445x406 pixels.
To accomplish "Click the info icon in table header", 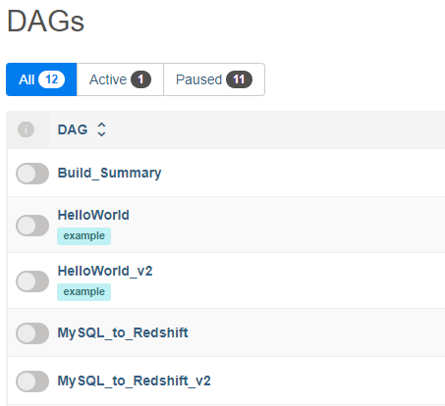I will [26, 129].
